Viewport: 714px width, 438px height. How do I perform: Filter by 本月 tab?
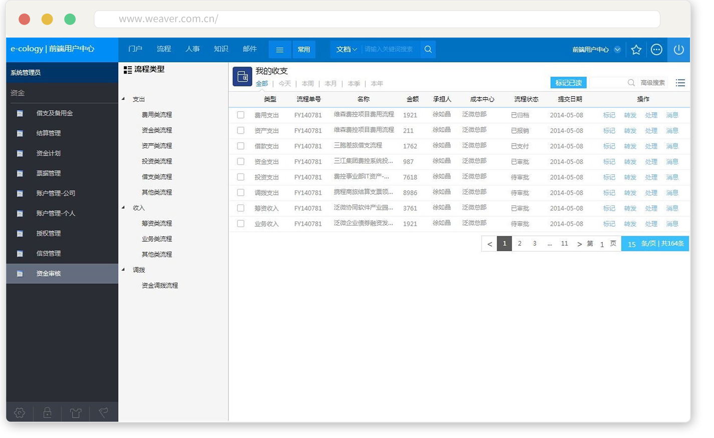coord(331,84)
